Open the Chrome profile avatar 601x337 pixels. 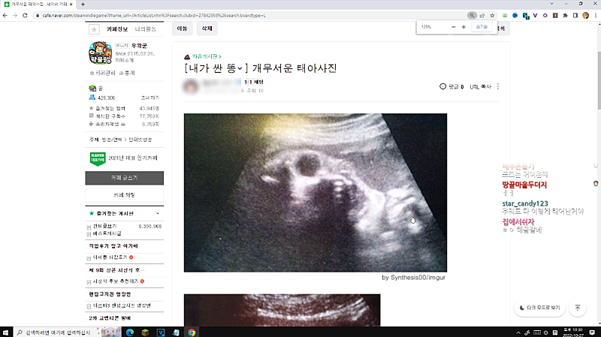[x=585, y=15]
